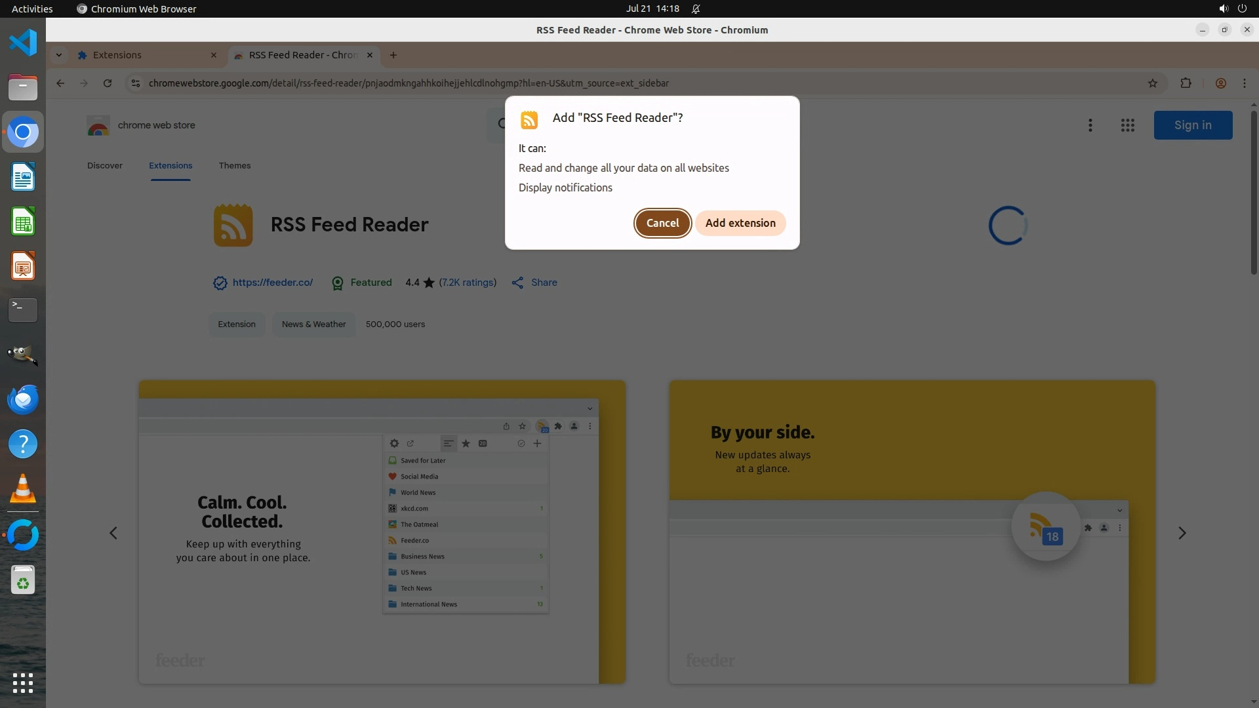This screenshot has width=1259, height=708.
Task: Click the profile avatar icon in toolbar
Action: 1220,83
